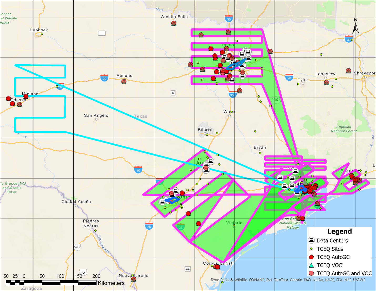Click the route 6 highway marker

tap(173, 93)
